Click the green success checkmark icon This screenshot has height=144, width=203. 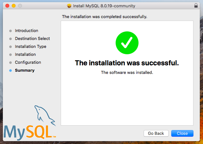(126, 43)
